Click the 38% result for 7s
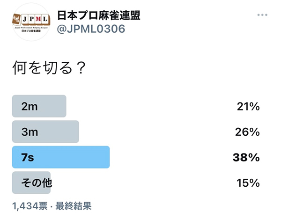This screenshot has width=281, height=219. coord(246,158)
